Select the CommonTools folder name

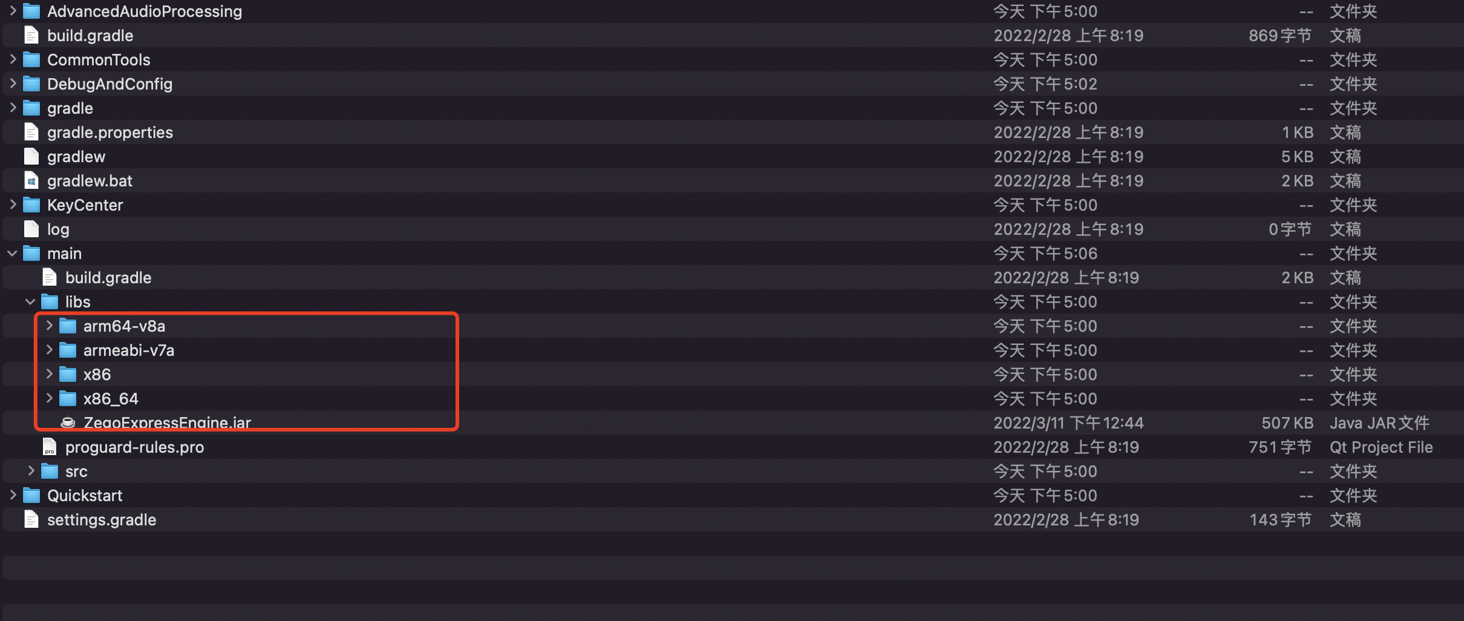pos(99,60)
